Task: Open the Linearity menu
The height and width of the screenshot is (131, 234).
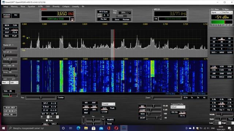Action: (x=76, y=7)
